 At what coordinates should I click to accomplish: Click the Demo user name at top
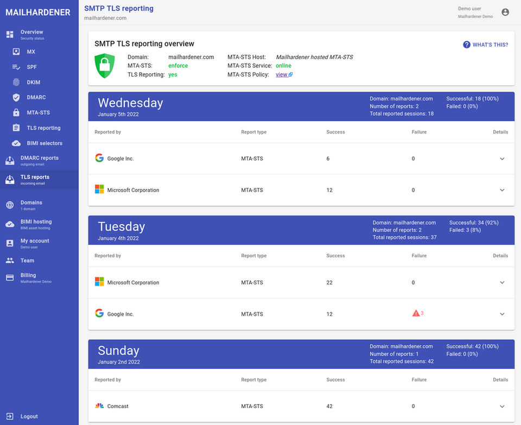coord(469,9)
